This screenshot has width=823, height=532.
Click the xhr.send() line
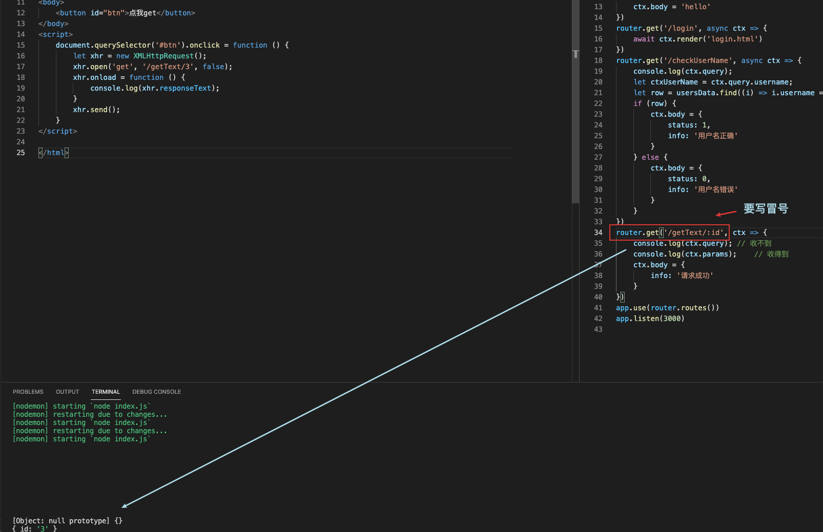click(x=96, y=110)
